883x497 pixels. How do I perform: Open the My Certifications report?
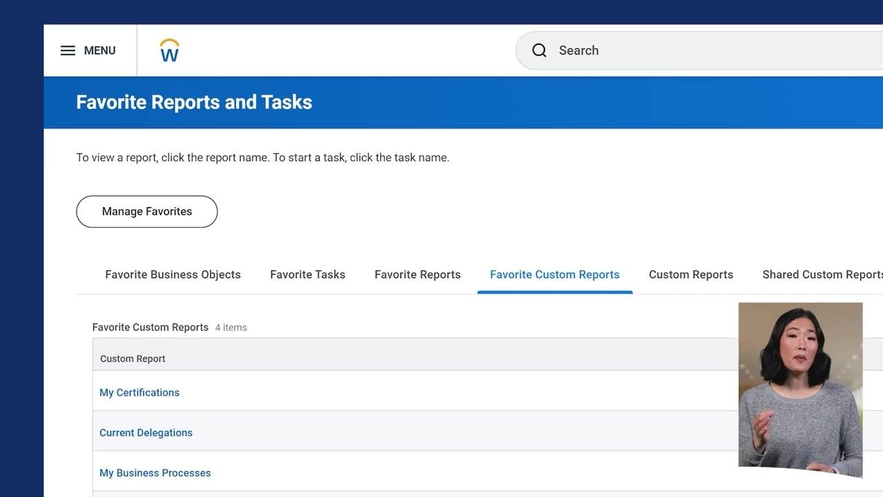click(x=139, y=392)
